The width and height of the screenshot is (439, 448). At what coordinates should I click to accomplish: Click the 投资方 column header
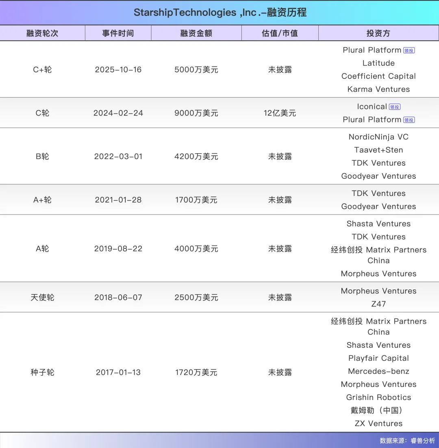[378, 33]
